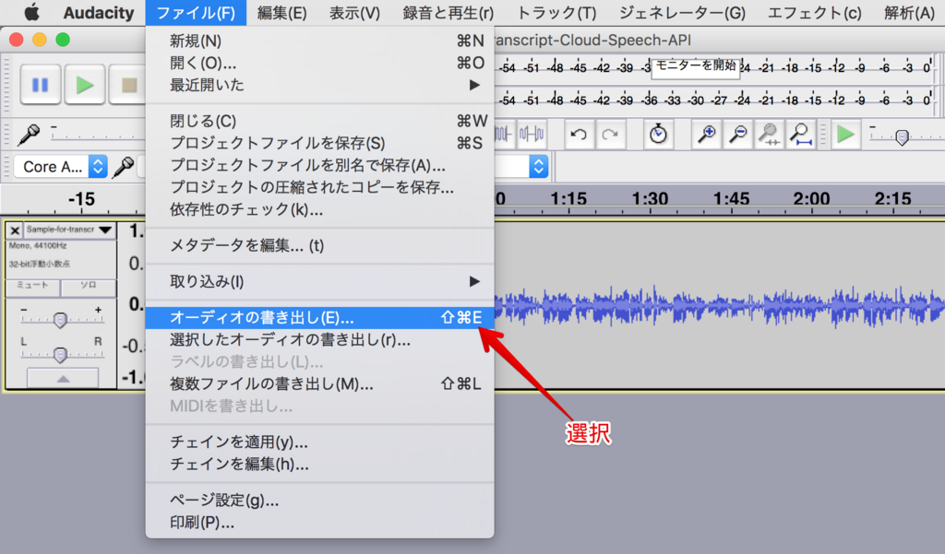The height and width of the screenshot is (554, 945).
Task: Toggle the ミュート button on track
Action: [x=32, y=286]
